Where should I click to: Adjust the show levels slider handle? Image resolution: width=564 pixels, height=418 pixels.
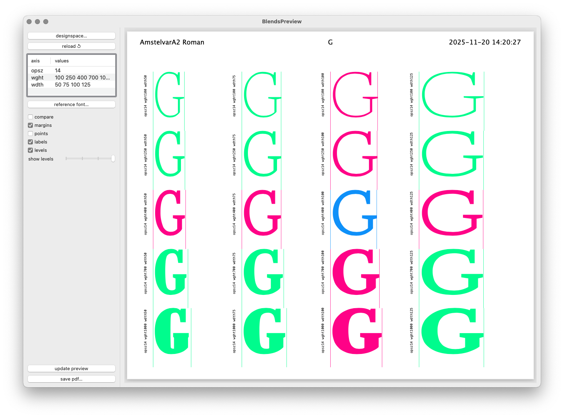coord(113,158)
